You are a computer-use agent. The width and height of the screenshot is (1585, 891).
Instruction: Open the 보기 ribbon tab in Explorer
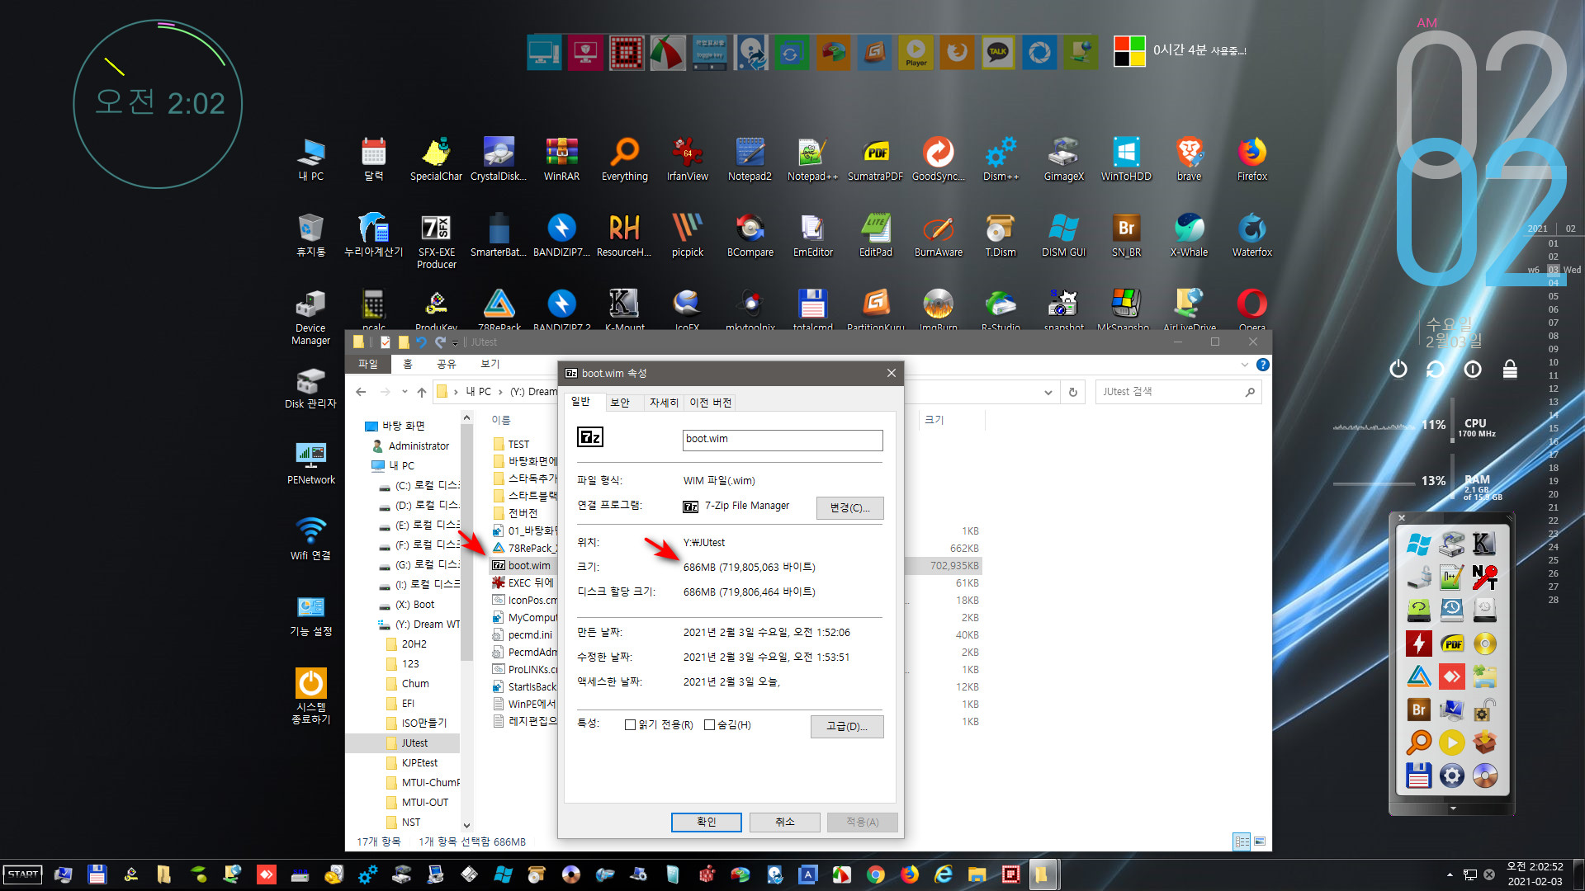[x=490, y=364]
